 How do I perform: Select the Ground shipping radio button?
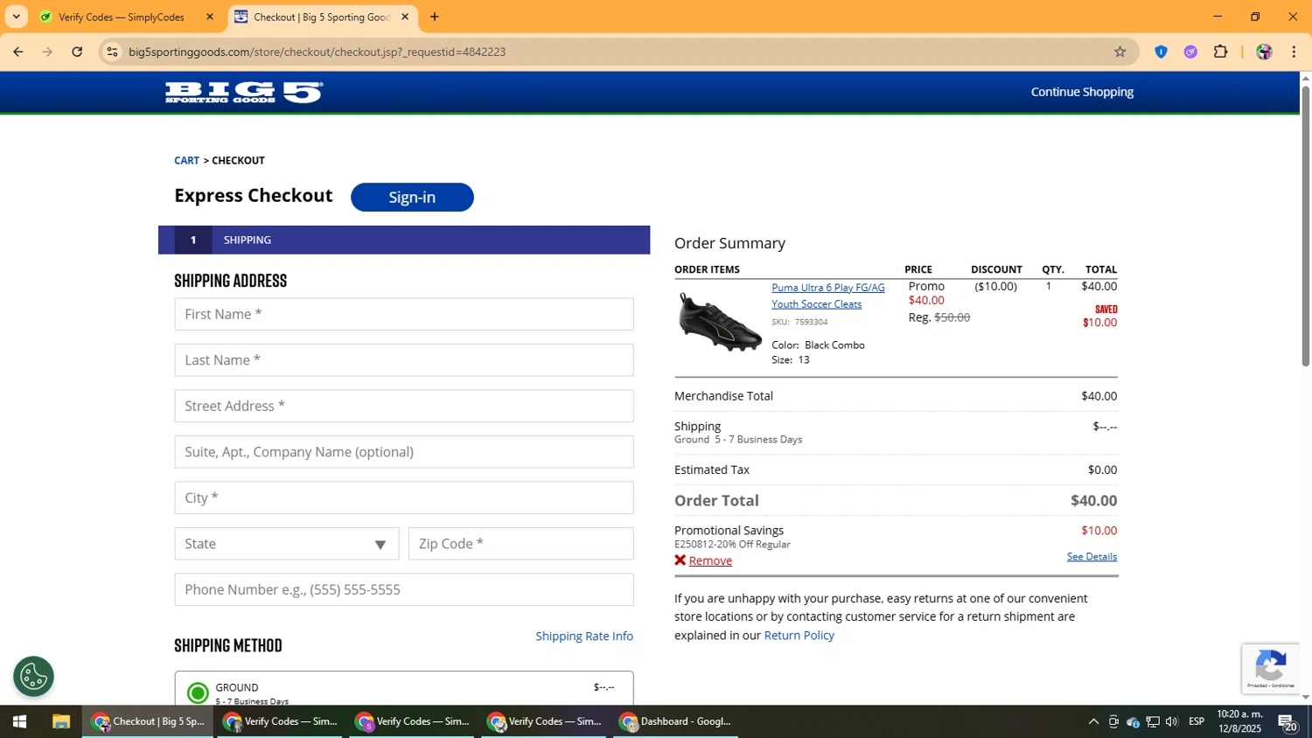199,693
